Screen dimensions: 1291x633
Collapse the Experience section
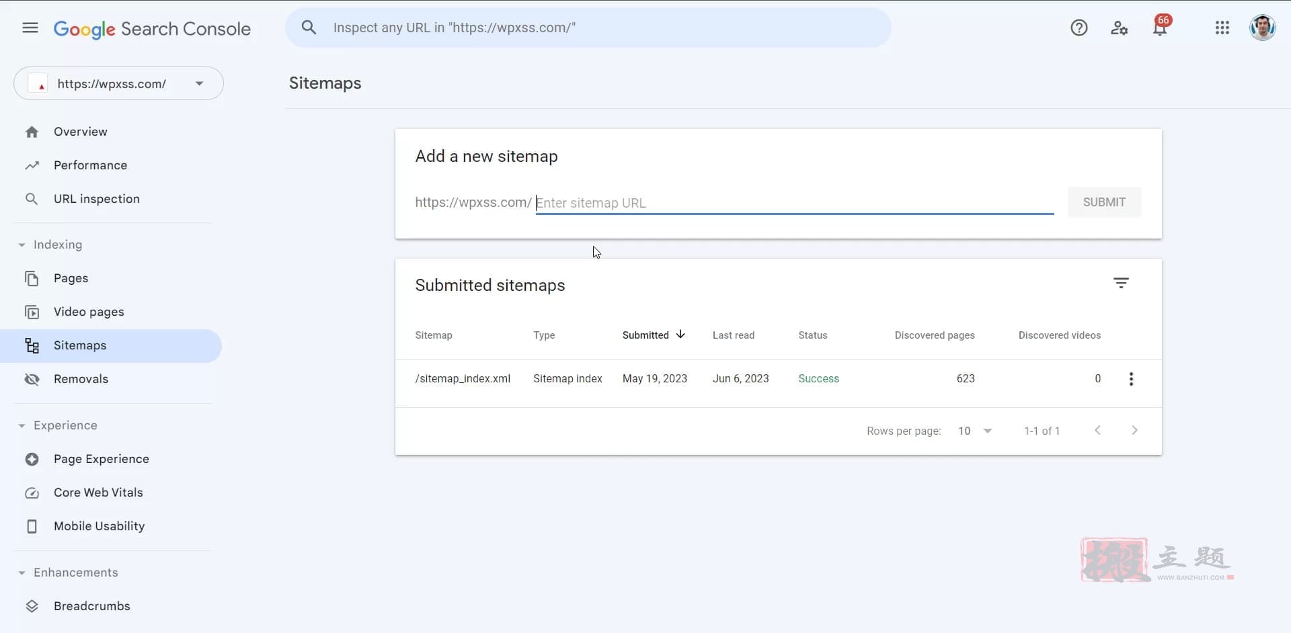22,425
